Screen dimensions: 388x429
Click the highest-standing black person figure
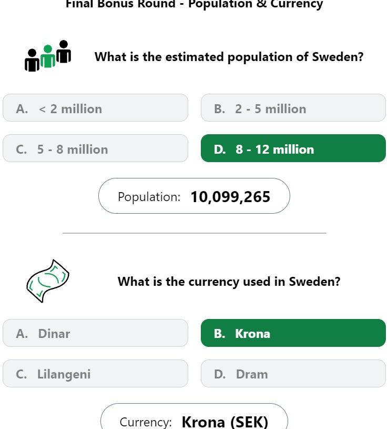click(x=64, y=52)
